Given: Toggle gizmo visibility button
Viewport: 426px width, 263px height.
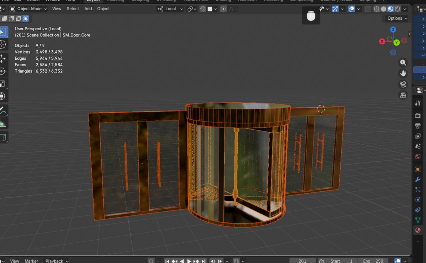Looking at the screenshot, I should (x=335, y=9).
